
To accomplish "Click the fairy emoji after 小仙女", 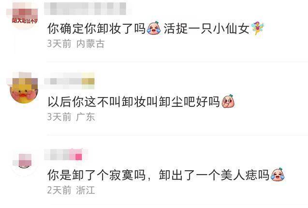I will point(258,28).
